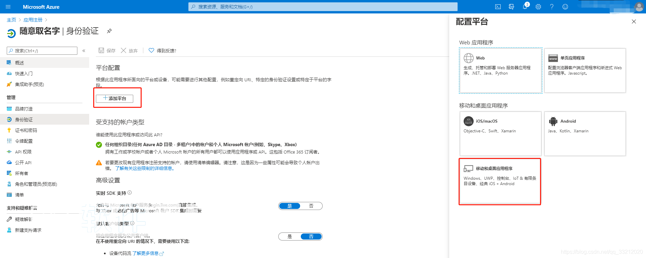Open the hamburger portal menu
The width and height of the screenshot is (646, 258).
tap(8, 7)
